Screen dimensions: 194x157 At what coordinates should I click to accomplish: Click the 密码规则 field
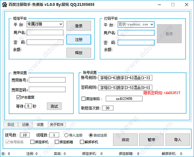(125, 88)
